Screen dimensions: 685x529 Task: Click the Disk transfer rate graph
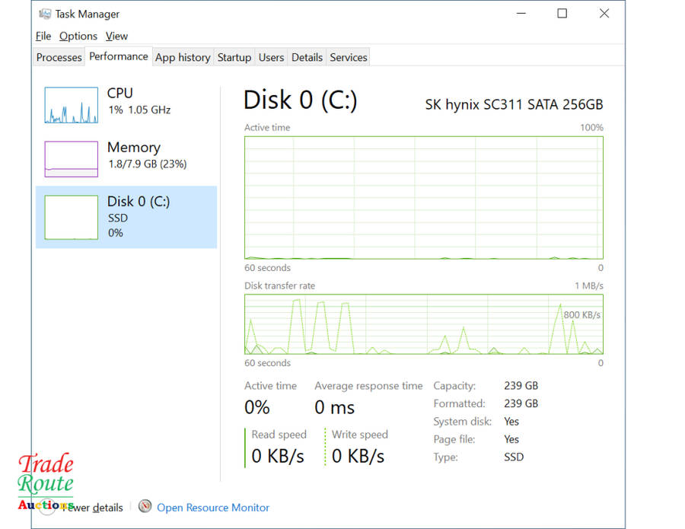pos(423,324)
